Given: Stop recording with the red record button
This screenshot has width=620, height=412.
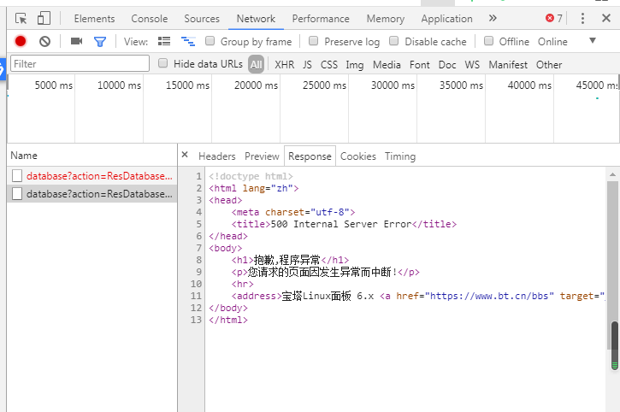Looking at the screenshot, I should (21, 41).
